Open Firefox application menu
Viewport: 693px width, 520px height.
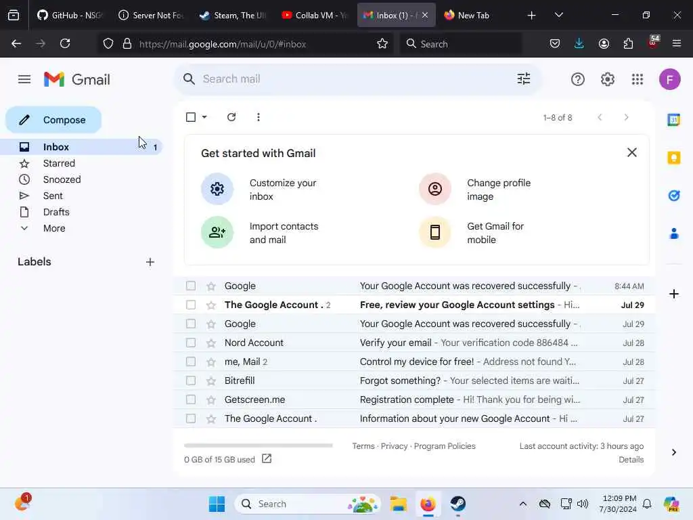676,43
